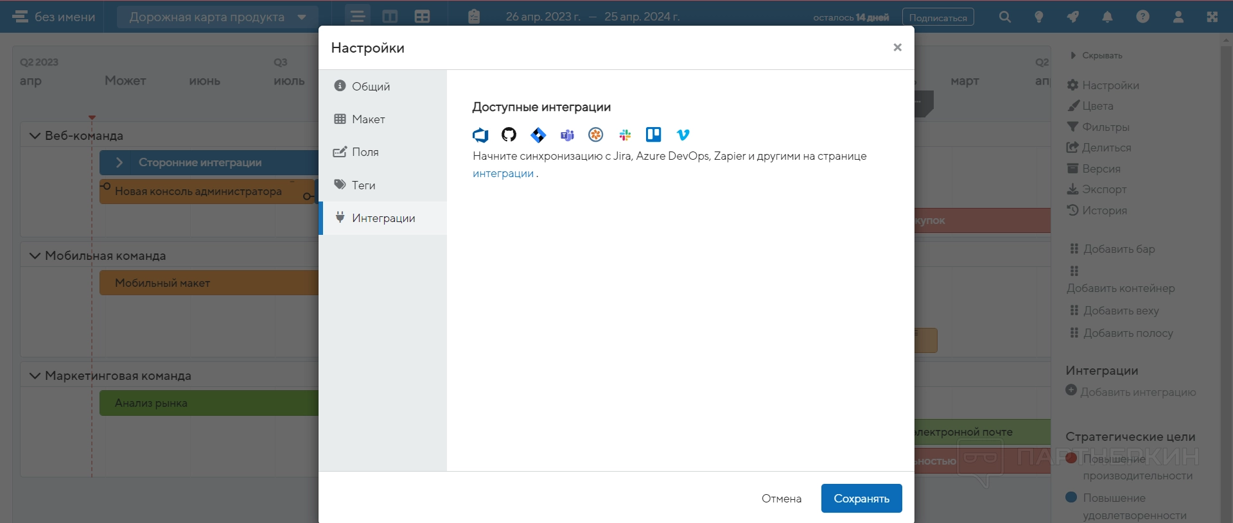Click the Microsoft Teams integration icon
This screenshot has width=1233, height=523.
pyautogui.click(x=567, y=135)
